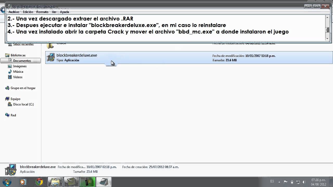333x187 pixels.
Task: Select Red in navigation pane
Action: [13, 115]
